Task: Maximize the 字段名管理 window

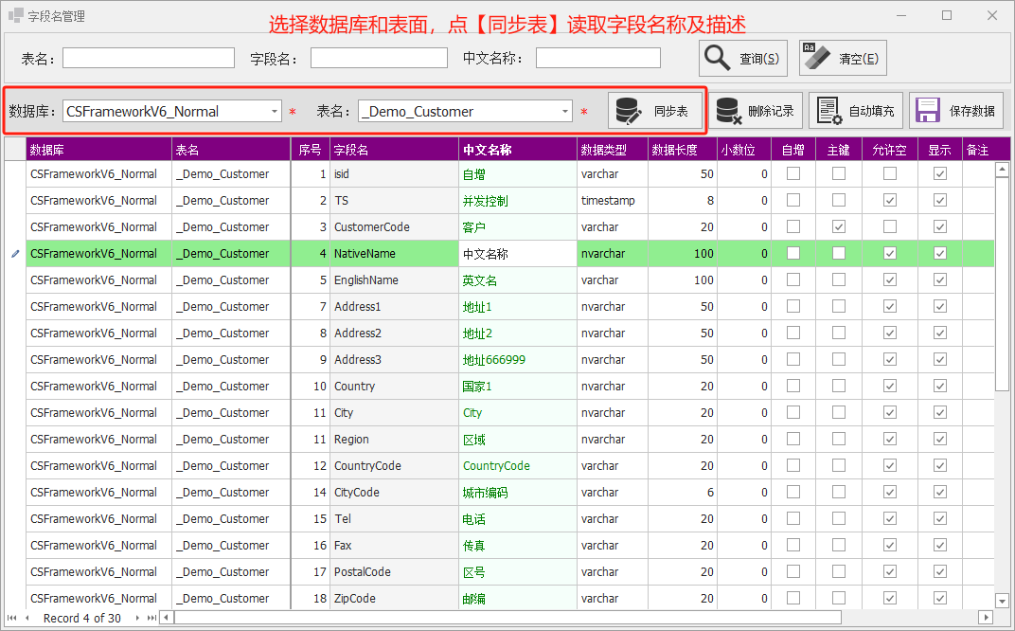Action: pyautogui.click(x=947, y=15)
